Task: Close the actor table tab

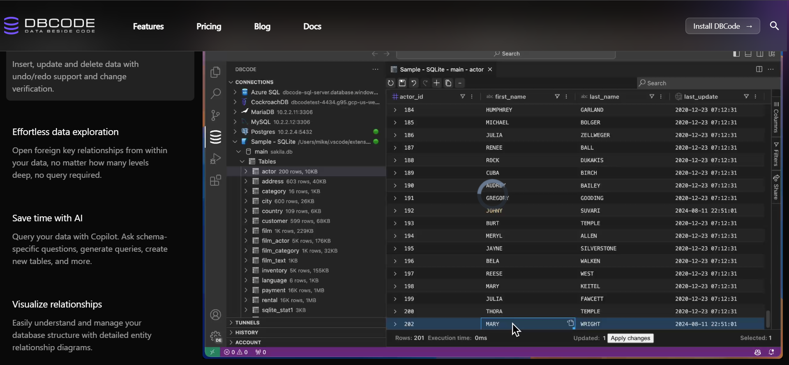Action: click(x=490, y=69)
